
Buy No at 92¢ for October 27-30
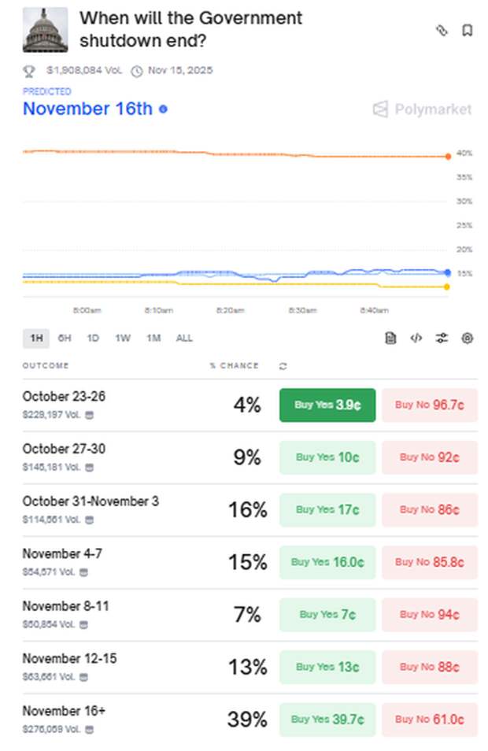pos(430,457)
